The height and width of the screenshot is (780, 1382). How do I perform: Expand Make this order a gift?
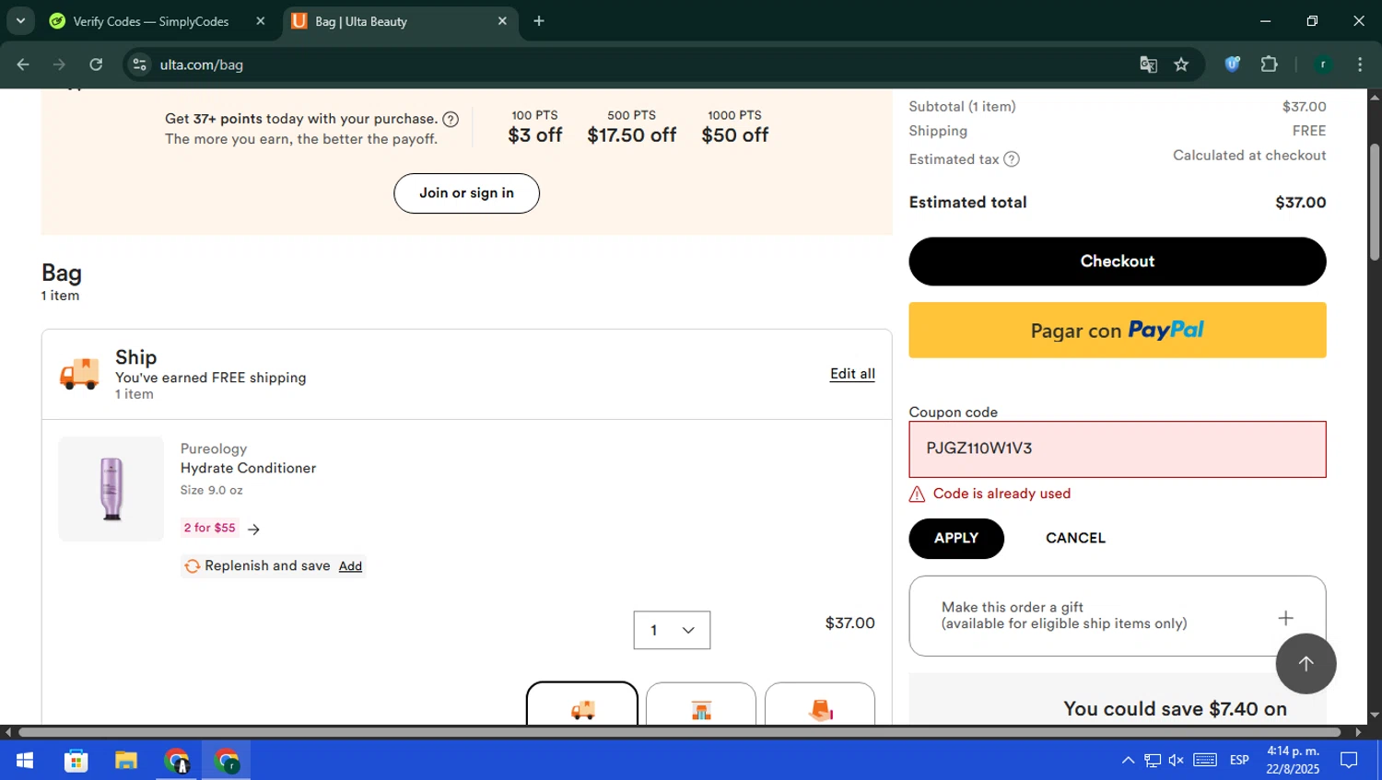(x=1285, y=618)
